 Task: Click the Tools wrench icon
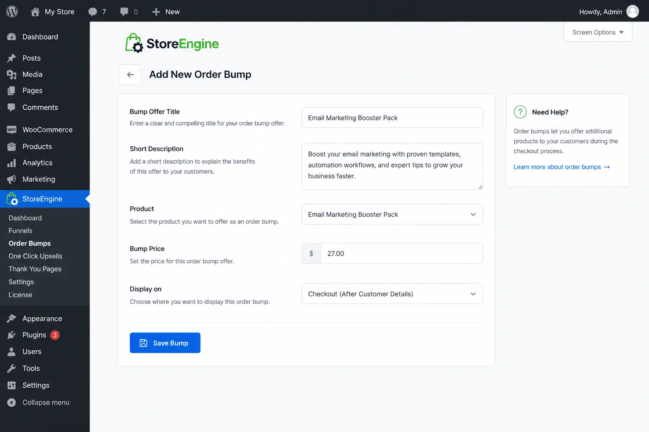click(x=12, y=368)
